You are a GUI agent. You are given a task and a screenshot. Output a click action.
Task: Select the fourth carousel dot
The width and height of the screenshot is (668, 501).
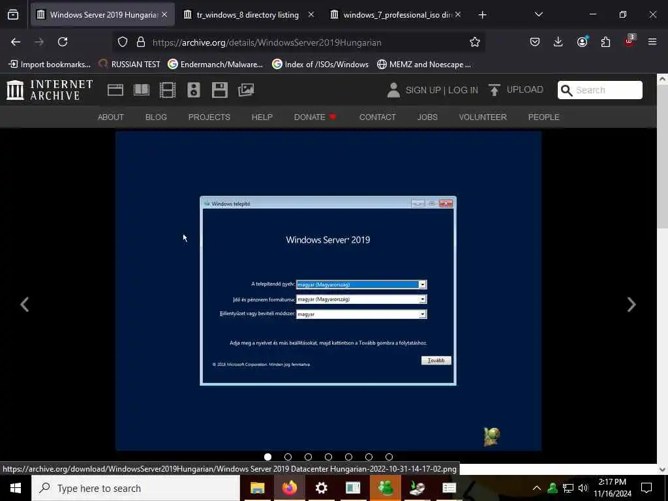coord(328,457)
